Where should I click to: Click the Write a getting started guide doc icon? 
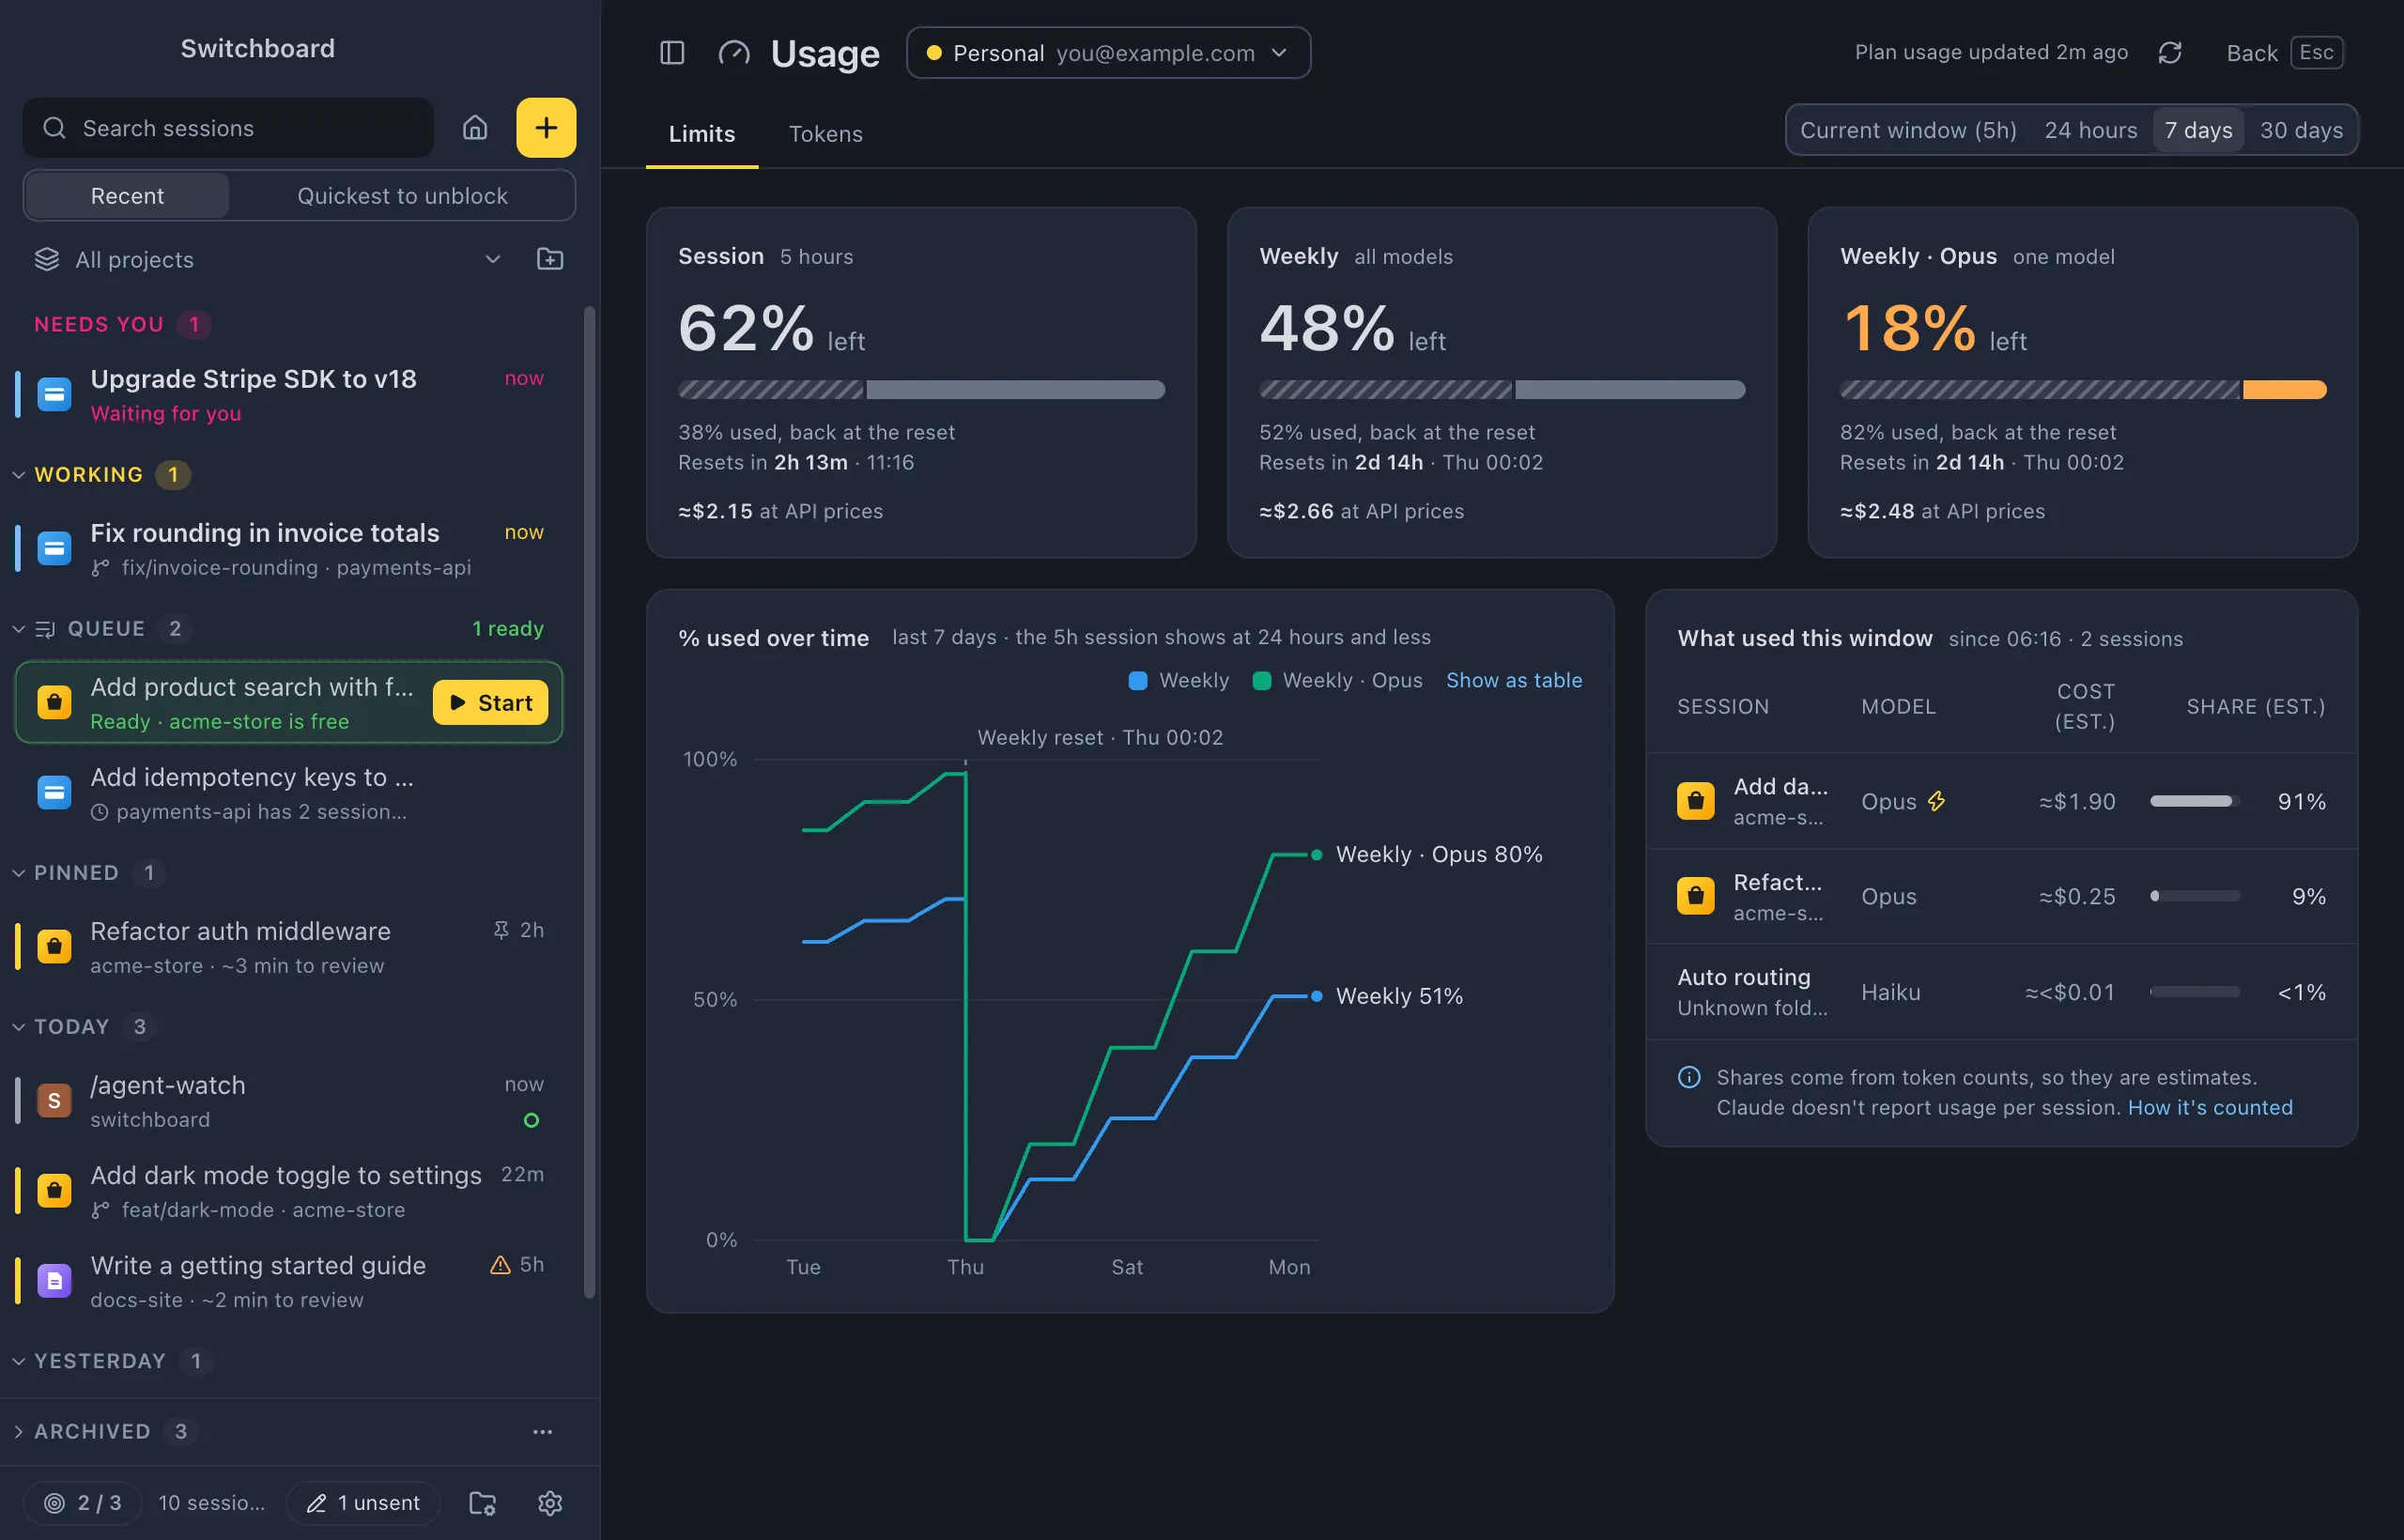coord(54,1280)
